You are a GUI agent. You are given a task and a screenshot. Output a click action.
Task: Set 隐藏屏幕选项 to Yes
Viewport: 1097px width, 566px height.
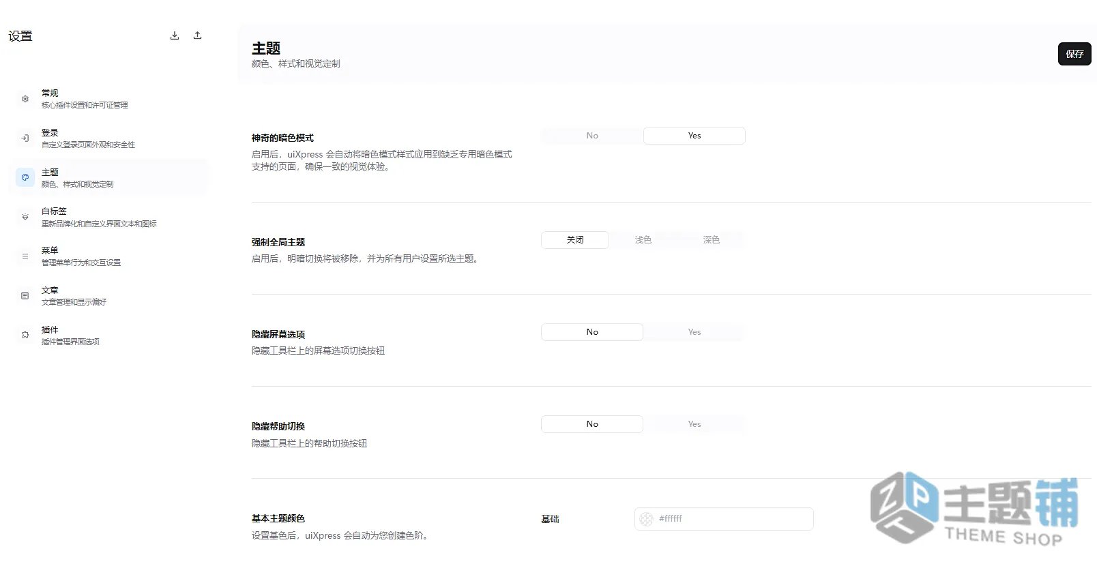tap(694, 332)
